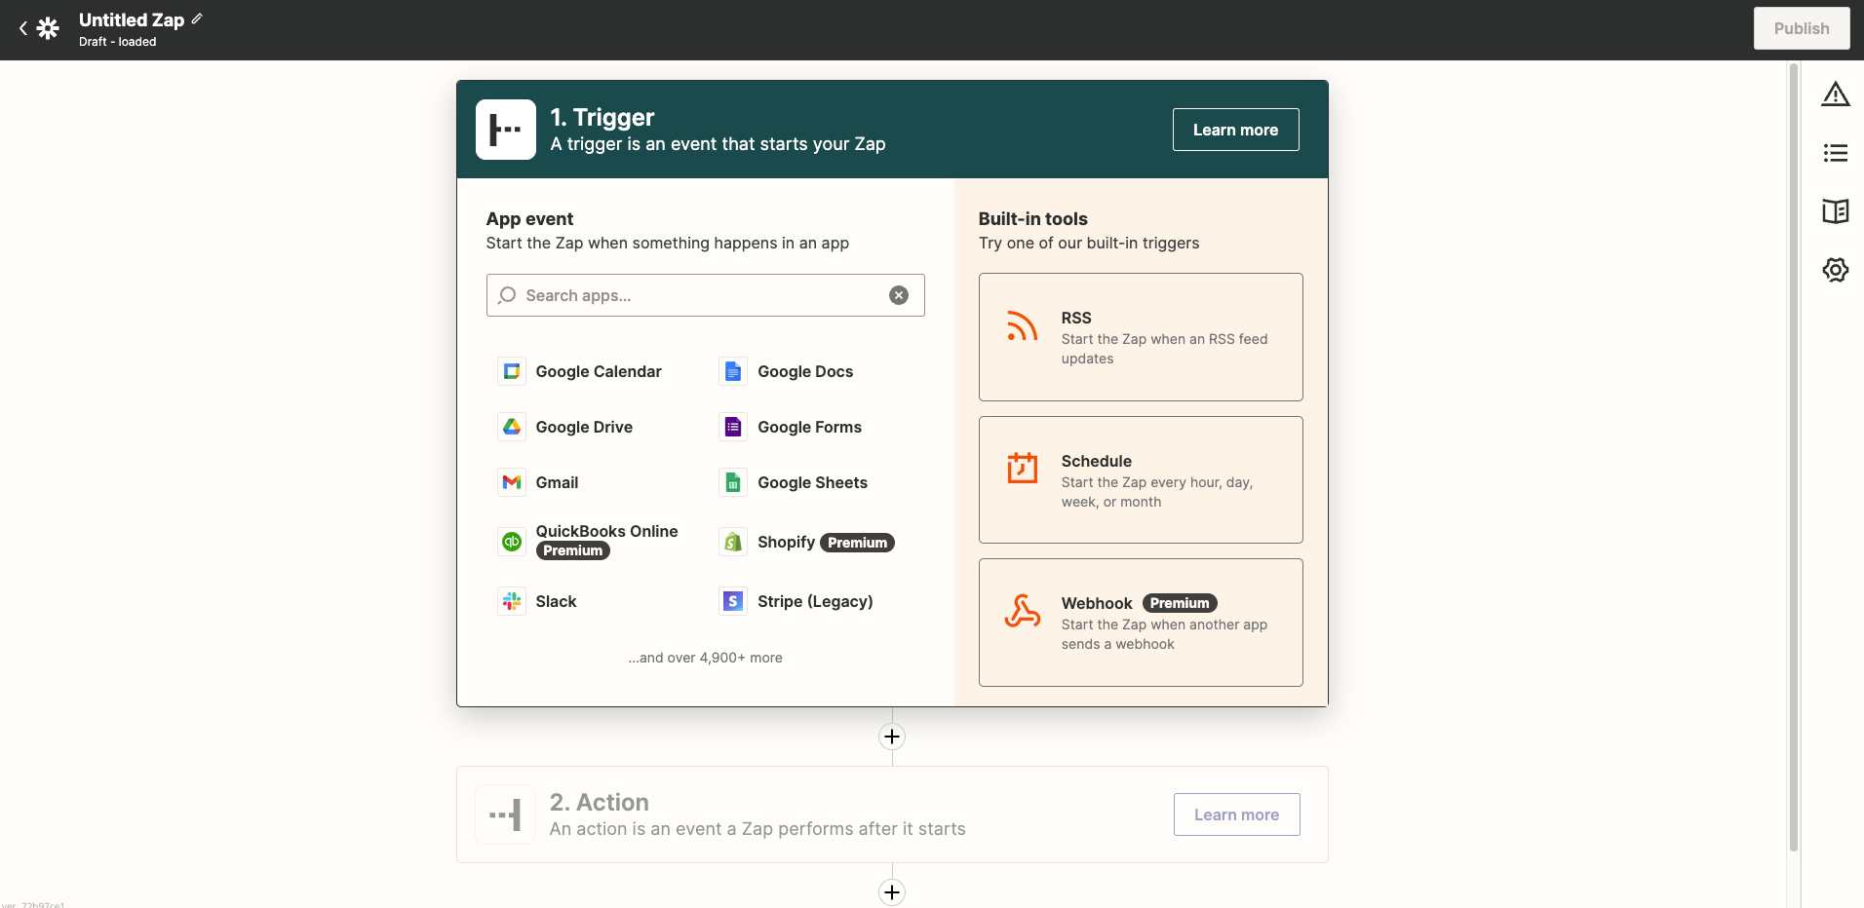Click the Google Docs icon
Image resolution: width=1864 pixels, height=908 pixels.
point(733,371)
